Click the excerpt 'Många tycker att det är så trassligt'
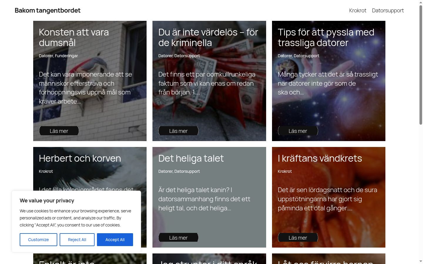Image resolution: width=423 pixels, height=264 pixels. (x=328, y=83)
